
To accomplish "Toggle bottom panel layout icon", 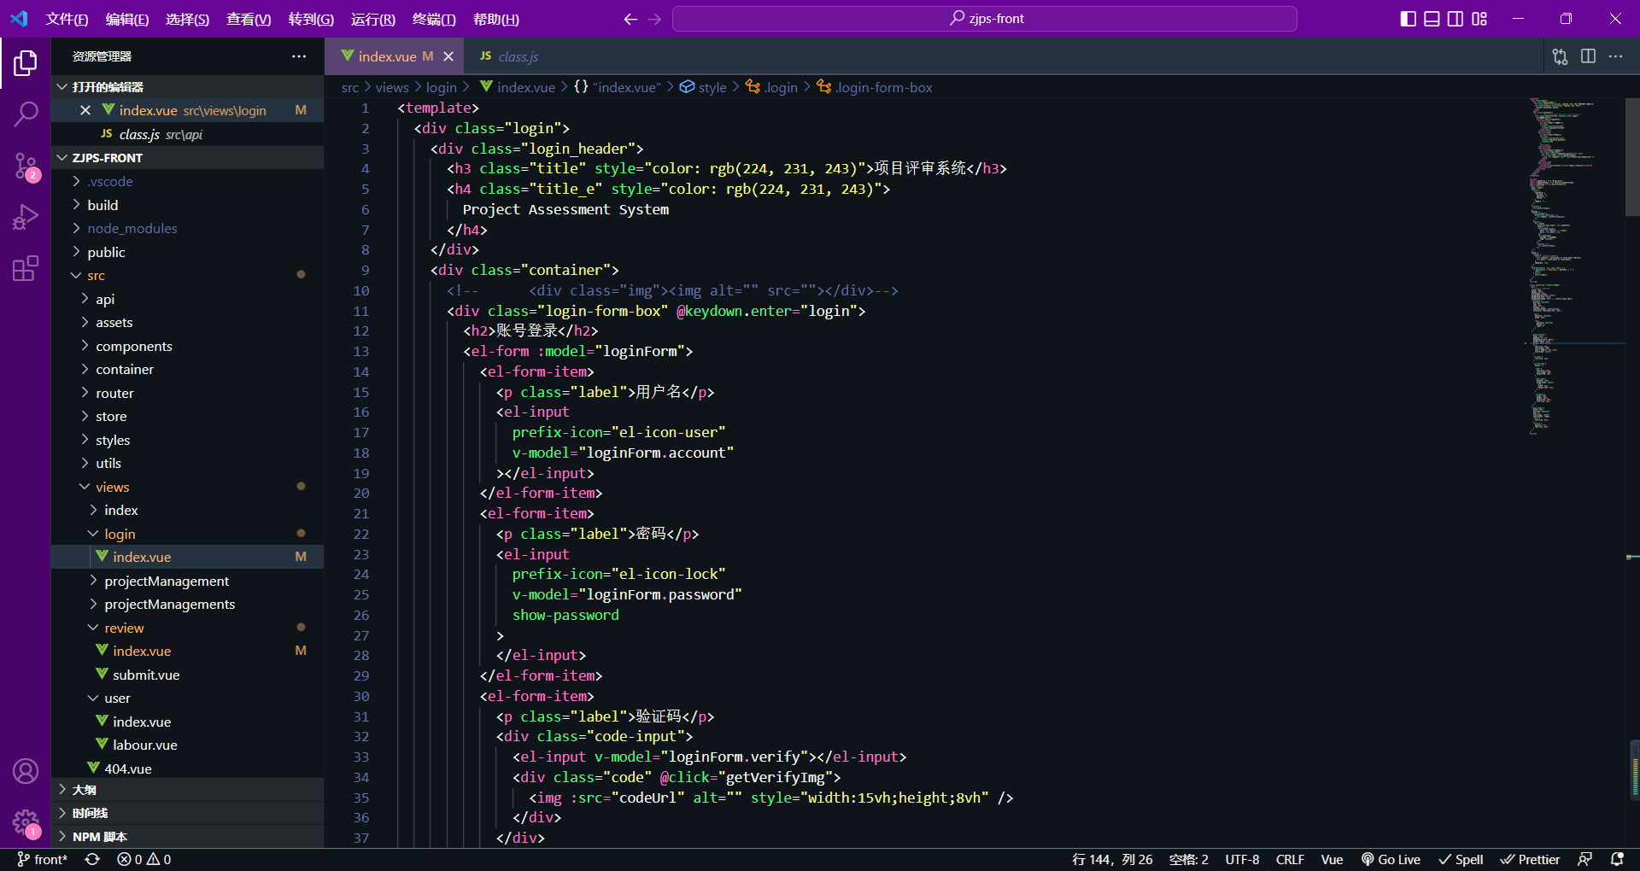I will pos(1432,19).
